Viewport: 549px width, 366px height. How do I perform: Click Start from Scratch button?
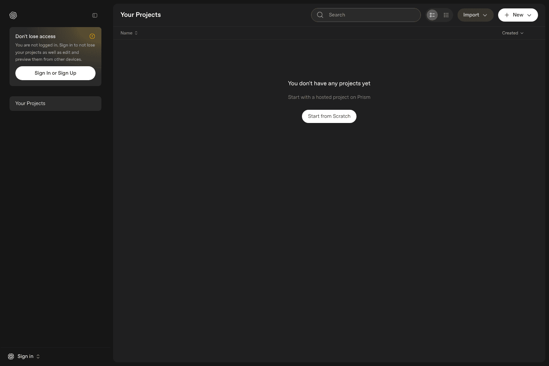(x=329, y=116)
